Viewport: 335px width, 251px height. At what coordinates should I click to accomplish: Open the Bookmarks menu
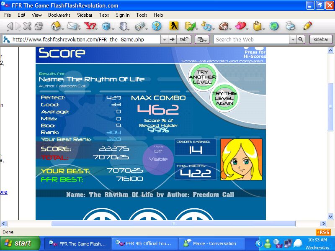[59, 15]
